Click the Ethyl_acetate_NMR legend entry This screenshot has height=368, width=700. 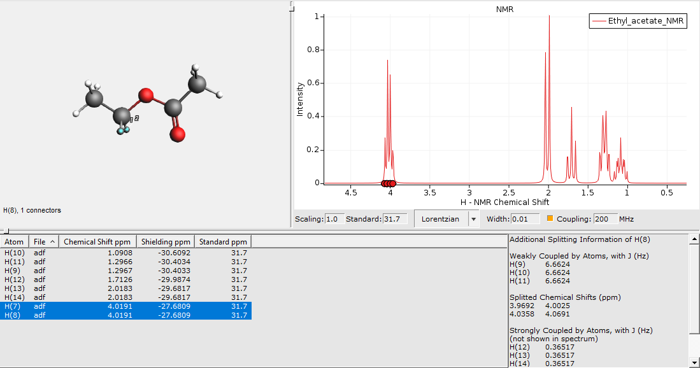pyautogui.click(x=638, y=21)
